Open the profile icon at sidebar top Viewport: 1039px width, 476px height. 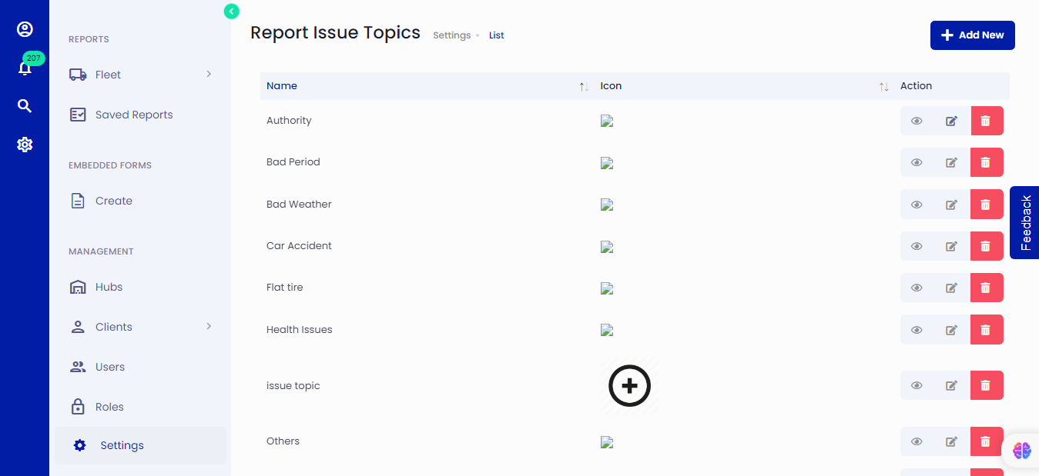25,28
